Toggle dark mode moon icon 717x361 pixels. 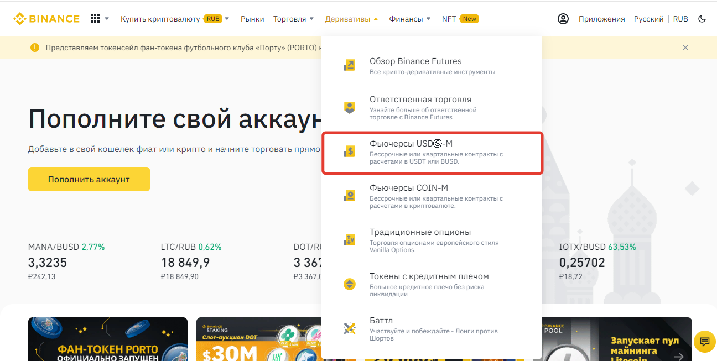click(702, 19)
